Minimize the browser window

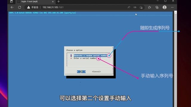158,1
